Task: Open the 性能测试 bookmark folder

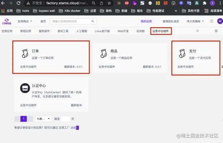Action: (x=155, y=11)
